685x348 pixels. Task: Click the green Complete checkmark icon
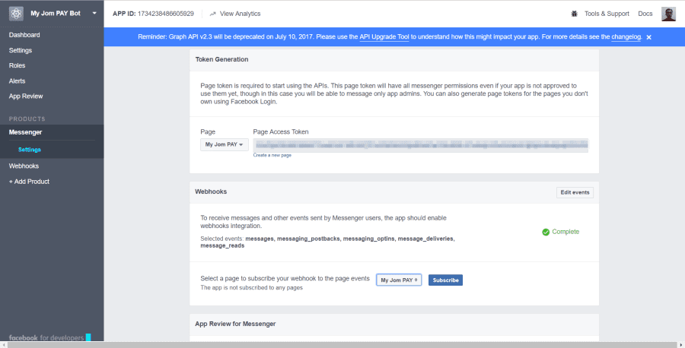pyautogui.click(x=546, y=232)
